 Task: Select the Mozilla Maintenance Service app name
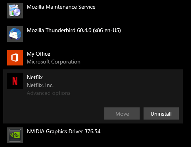click(x=61, y=7)
